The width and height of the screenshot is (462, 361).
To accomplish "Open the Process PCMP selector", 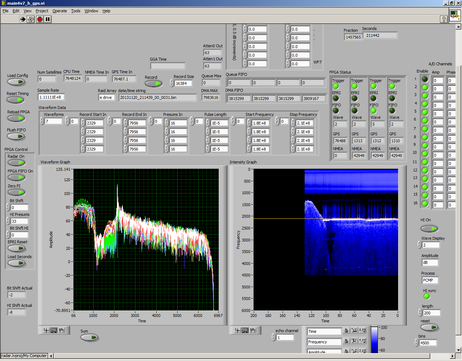I will point(430,280).
